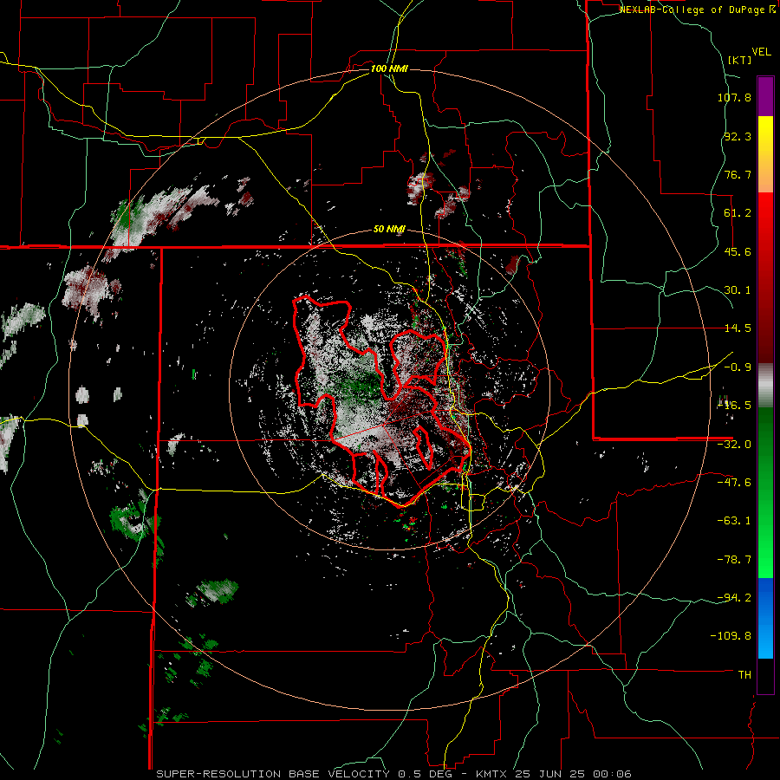
Task: Select the 76.7 velocity scale value
Action: click(738, 174)
